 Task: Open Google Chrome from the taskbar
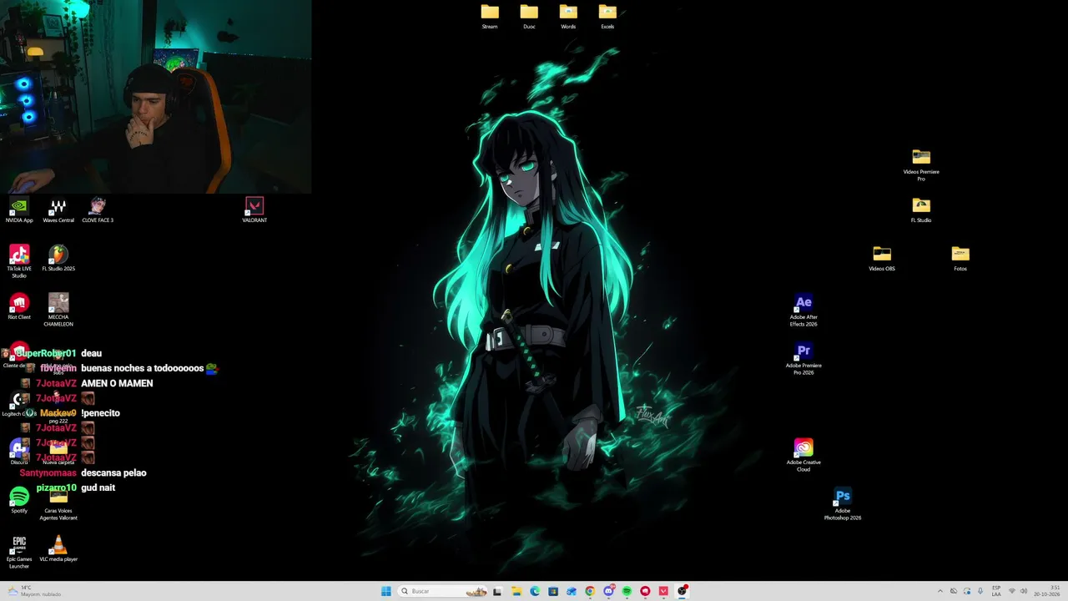tap(590, 591)
